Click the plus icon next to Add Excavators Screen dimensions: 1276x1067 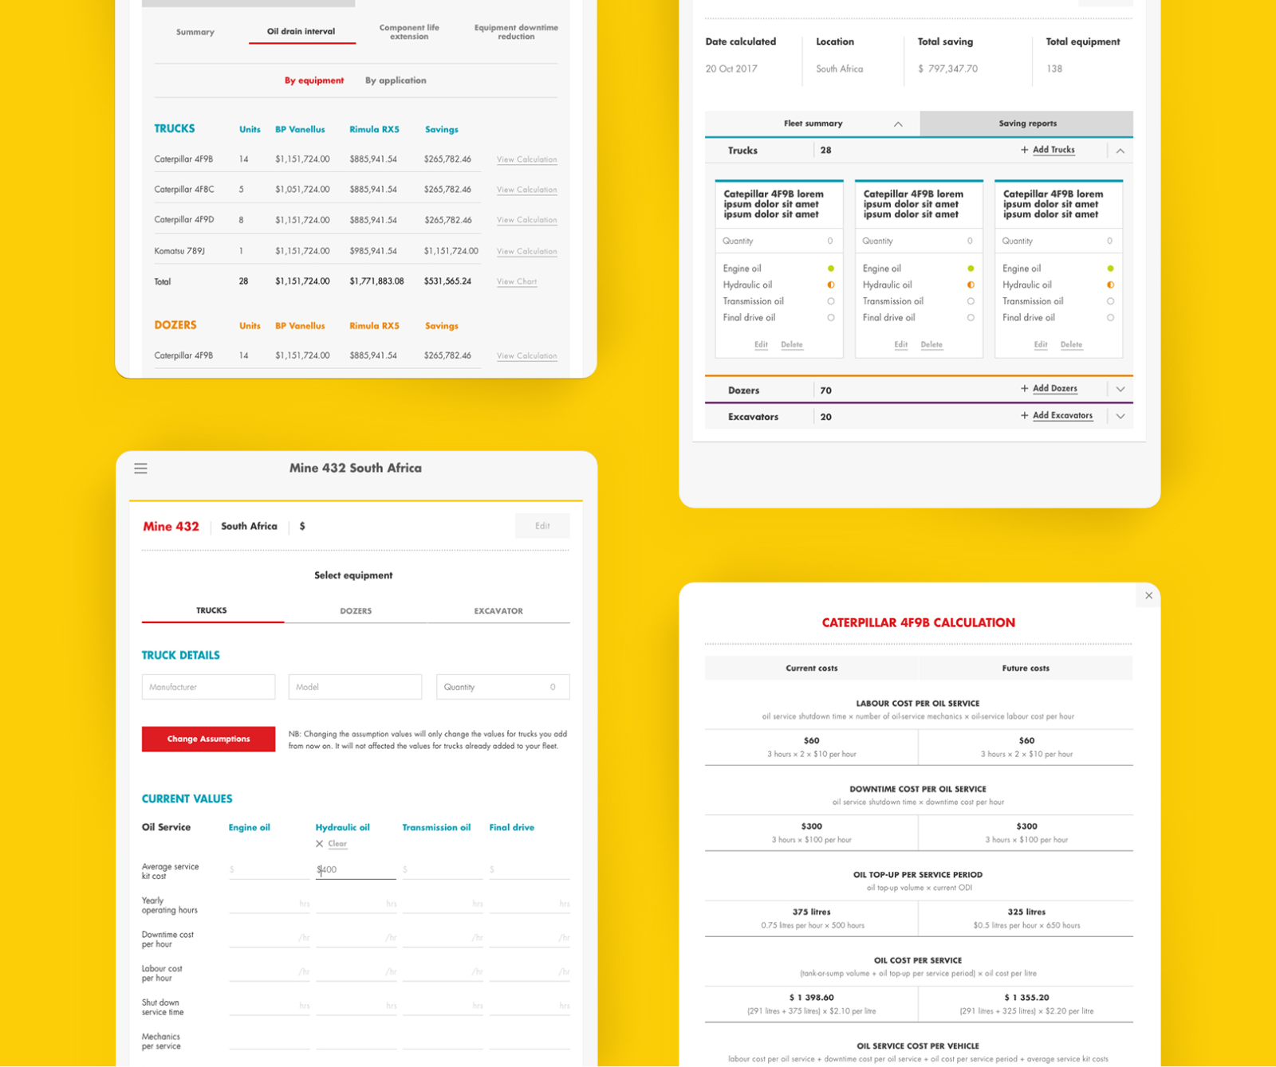(1024, 416)
